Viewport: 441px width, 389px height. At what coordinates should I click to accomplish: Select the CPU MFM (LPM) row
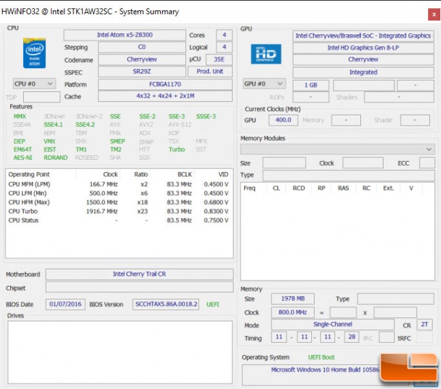[x=118, y=184]
